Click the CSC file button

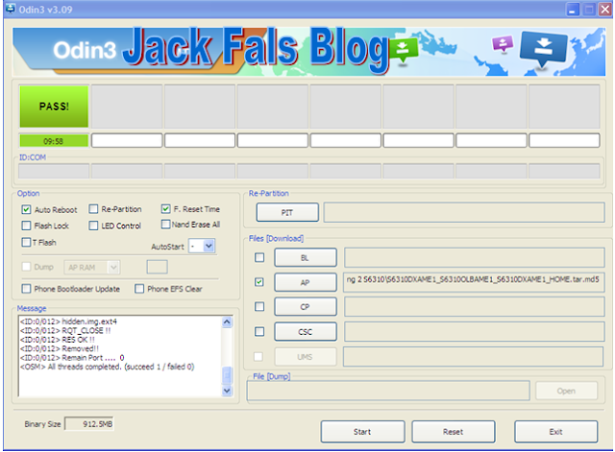(x=305, y=332)
